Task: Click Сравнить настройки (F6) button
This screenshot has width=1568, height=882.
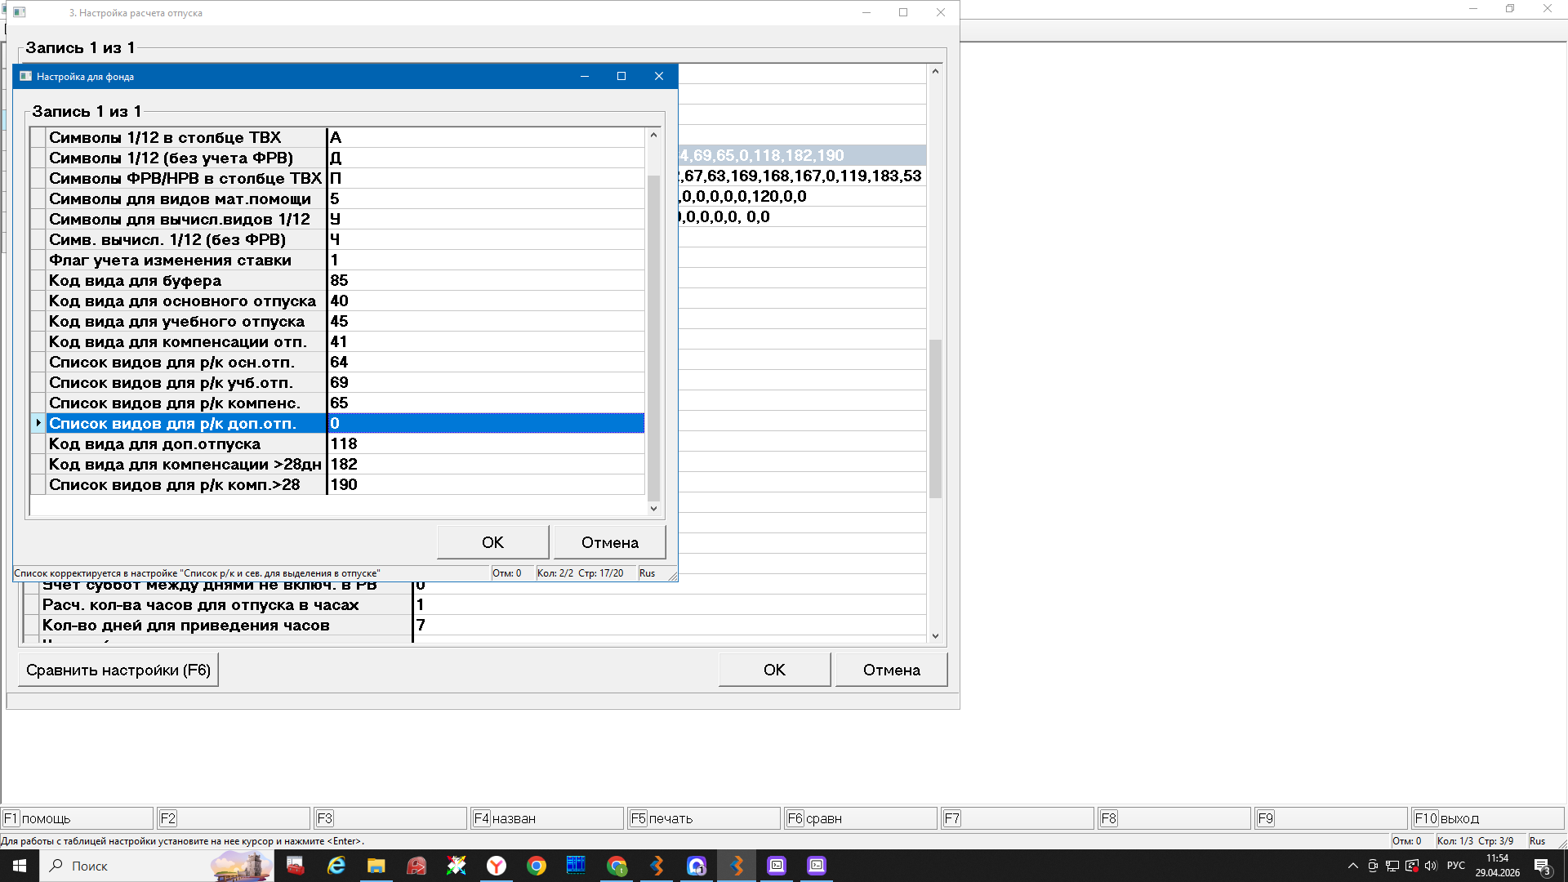Action: 118,670
